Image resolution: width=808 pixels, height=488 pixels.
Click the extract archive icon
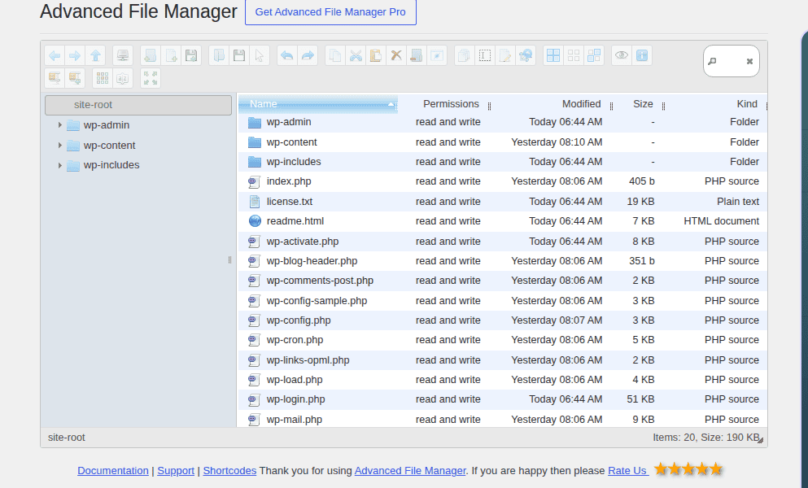coord(55,78)
